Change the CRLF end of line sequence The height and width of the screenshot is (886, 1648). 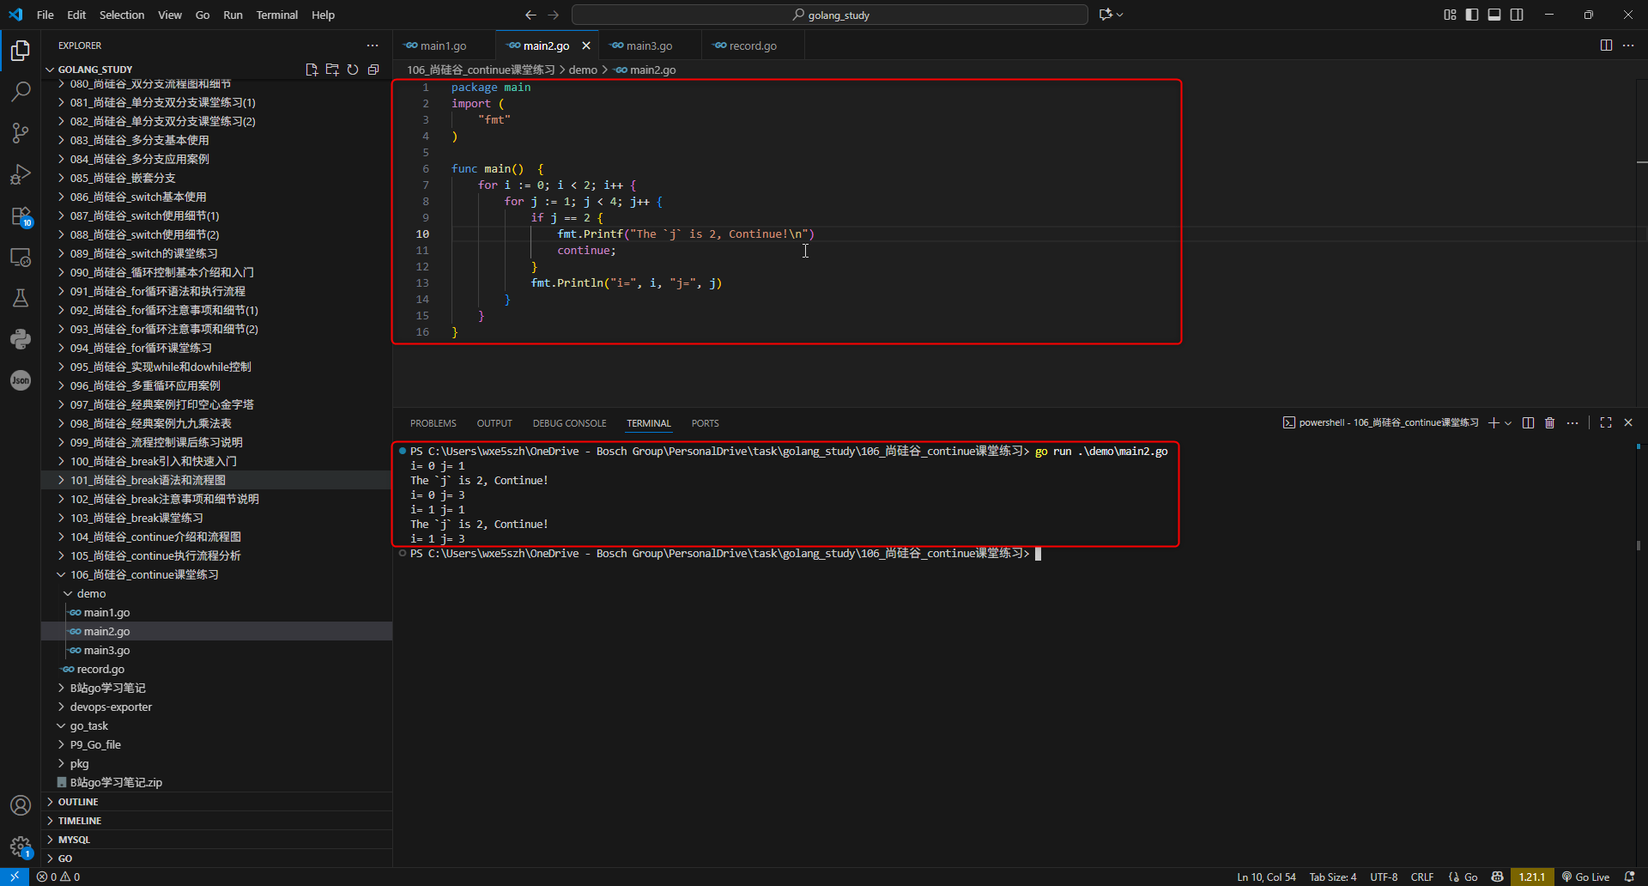pos(1422,877)
